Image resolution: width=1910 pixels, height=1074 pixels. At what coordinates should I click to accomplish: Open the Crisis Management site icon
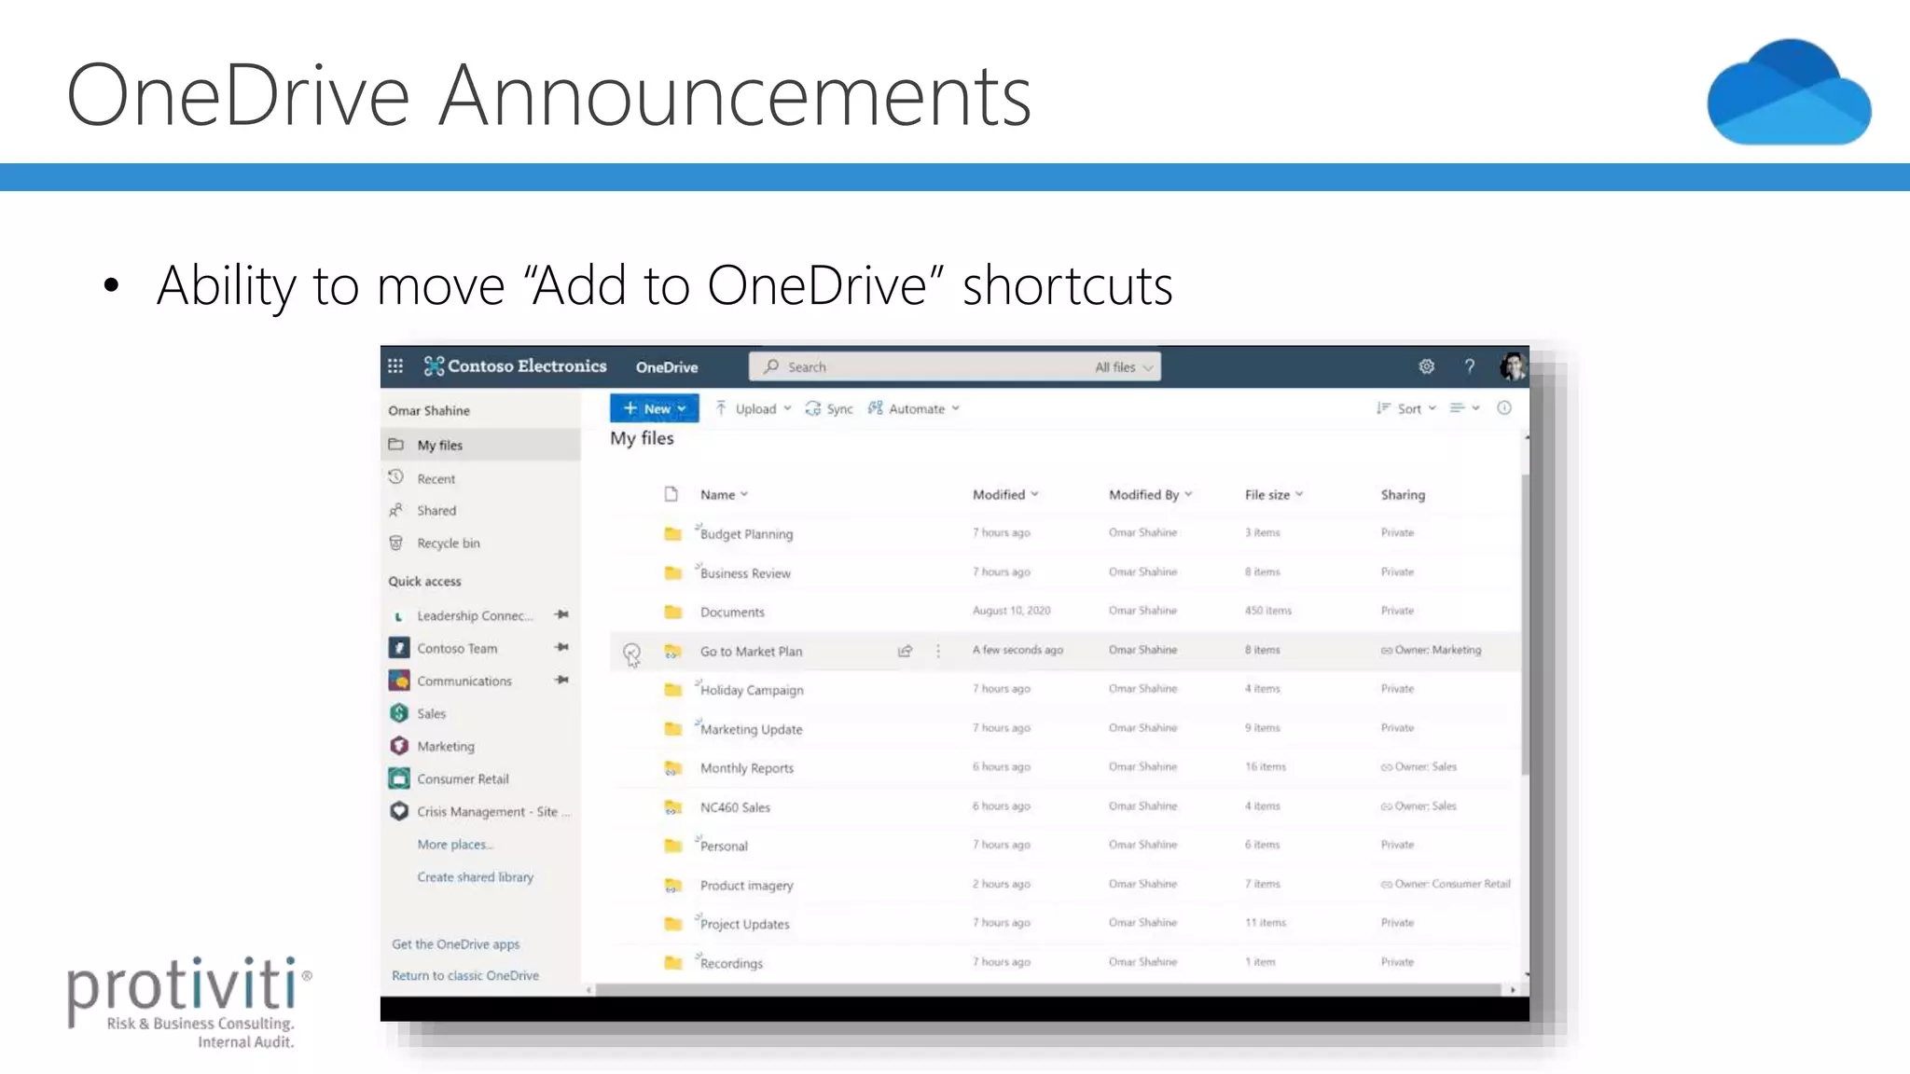pos(399,811)
